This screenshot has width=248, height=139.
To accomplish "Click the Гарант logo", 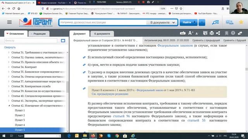I will [36, 22].
